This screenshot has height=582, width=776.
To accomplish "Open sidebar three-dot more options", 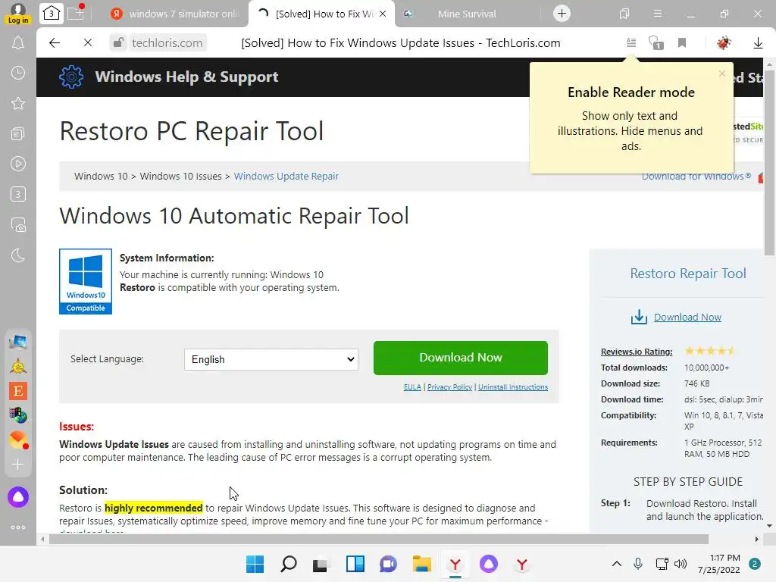I will pyautogui.click(x=18, y=527).
